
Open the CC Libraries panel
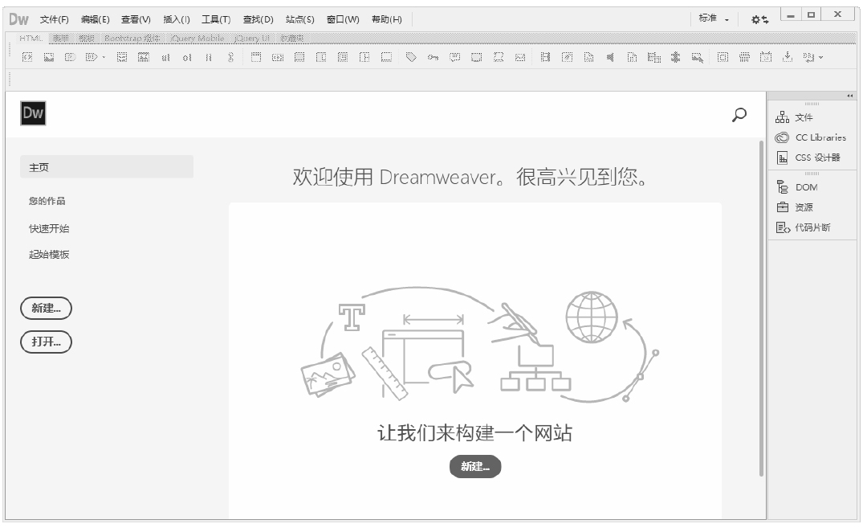(811, 137)
